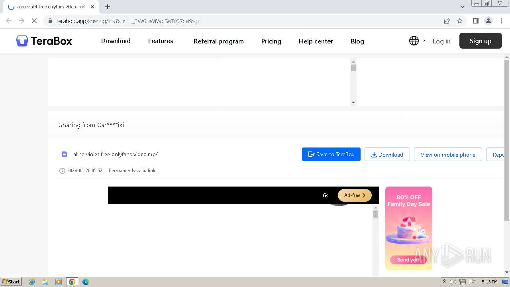The width and height of the screenshot is (510, 287).
Task: Click the main page vertical scrollbar thumb
Action: tap(507, 141)
